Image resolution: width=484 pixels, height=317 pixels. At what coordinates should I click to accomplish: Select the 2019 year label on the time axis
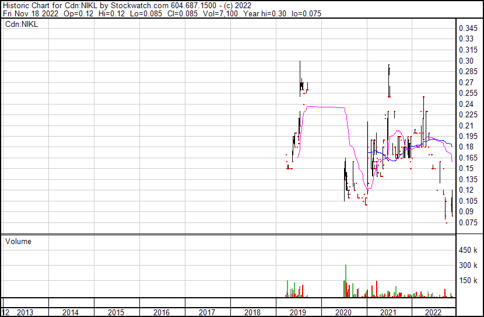[x=298, y=312]
